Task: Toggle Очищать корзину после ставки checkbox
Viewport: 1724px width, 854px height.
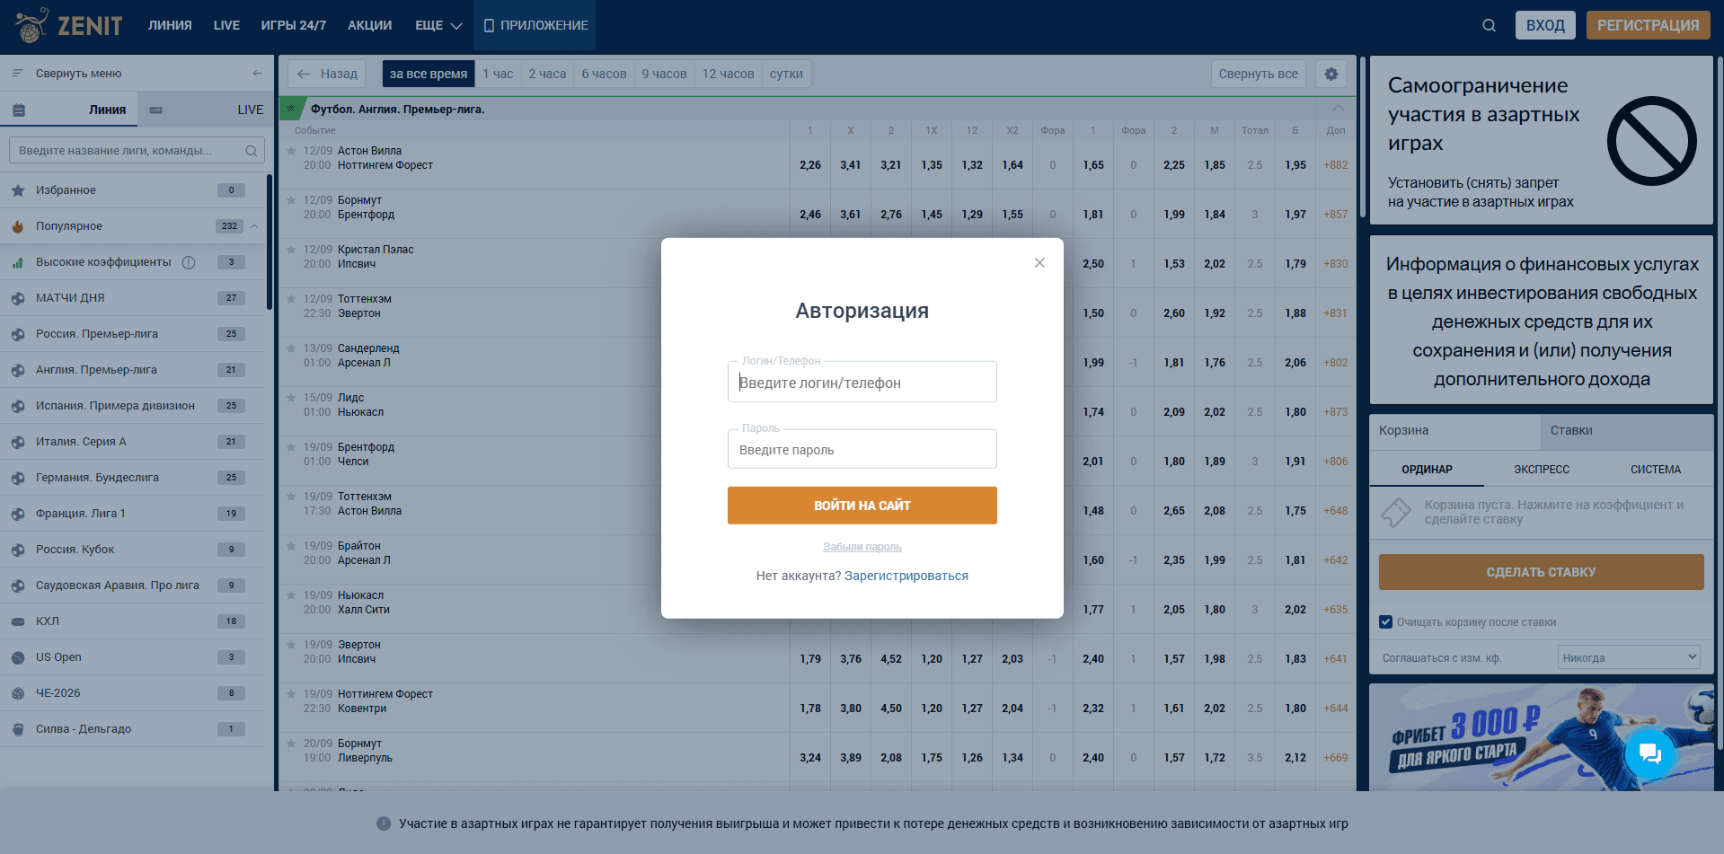Action: tap(1385, 621)
